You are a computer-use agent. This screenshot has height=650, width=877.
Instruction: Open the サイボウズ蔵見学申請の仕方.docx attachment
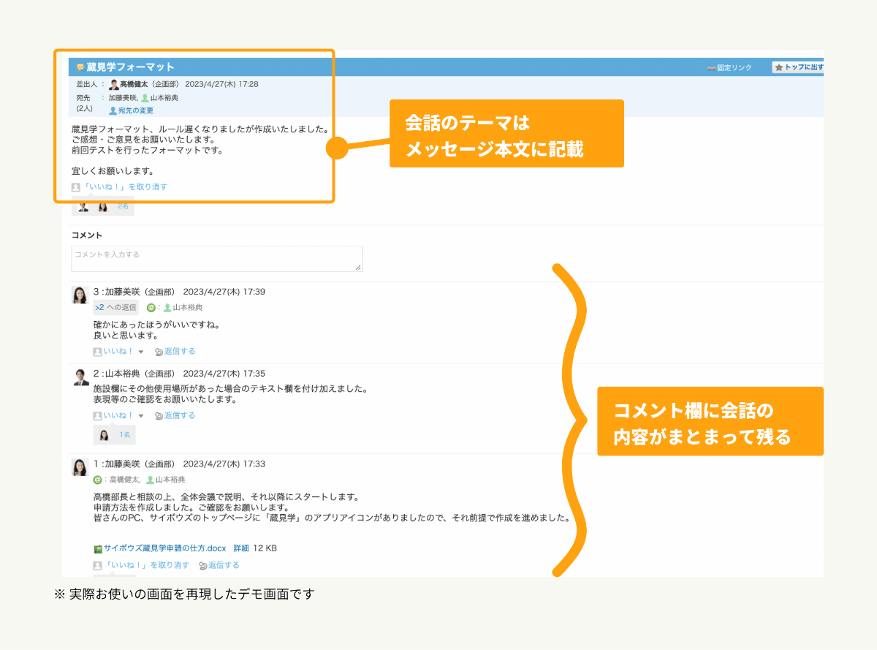[164, 548]
